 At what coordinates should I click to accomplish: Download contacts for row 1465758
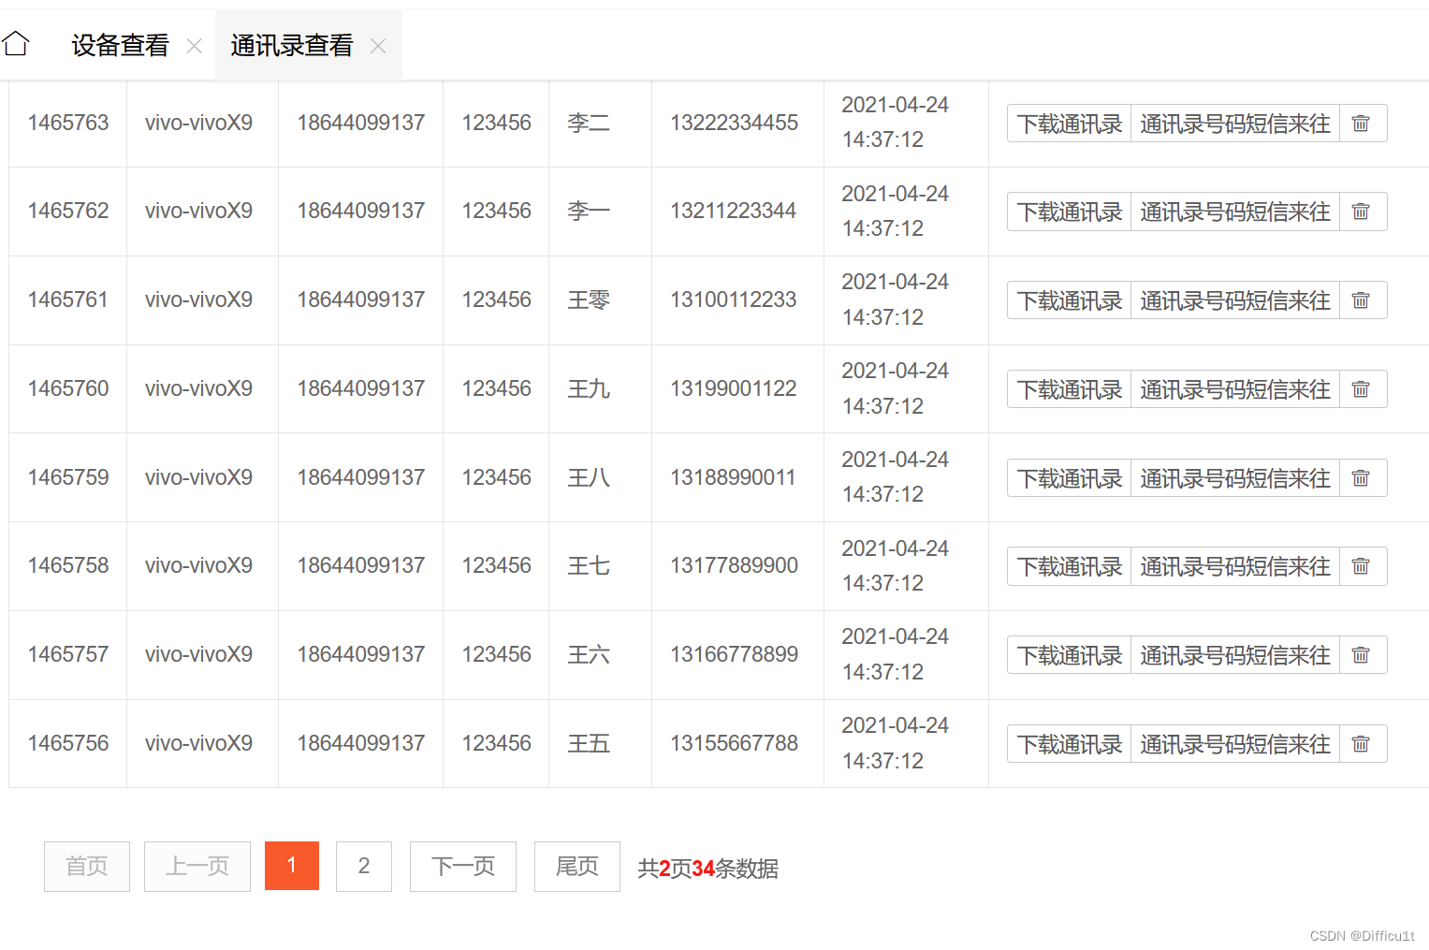click(1070, 566)
